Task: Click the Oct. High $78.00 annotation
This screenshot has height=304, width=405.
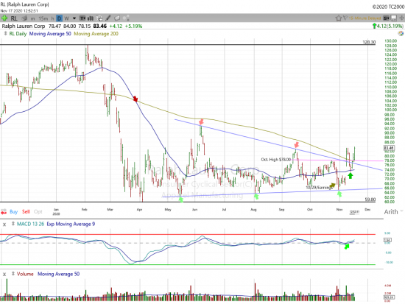Action: (276, 160)
